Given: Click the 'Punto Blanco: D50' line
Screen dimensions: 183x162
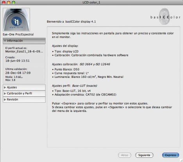Looking at the screenshot, I should point(66,69).
